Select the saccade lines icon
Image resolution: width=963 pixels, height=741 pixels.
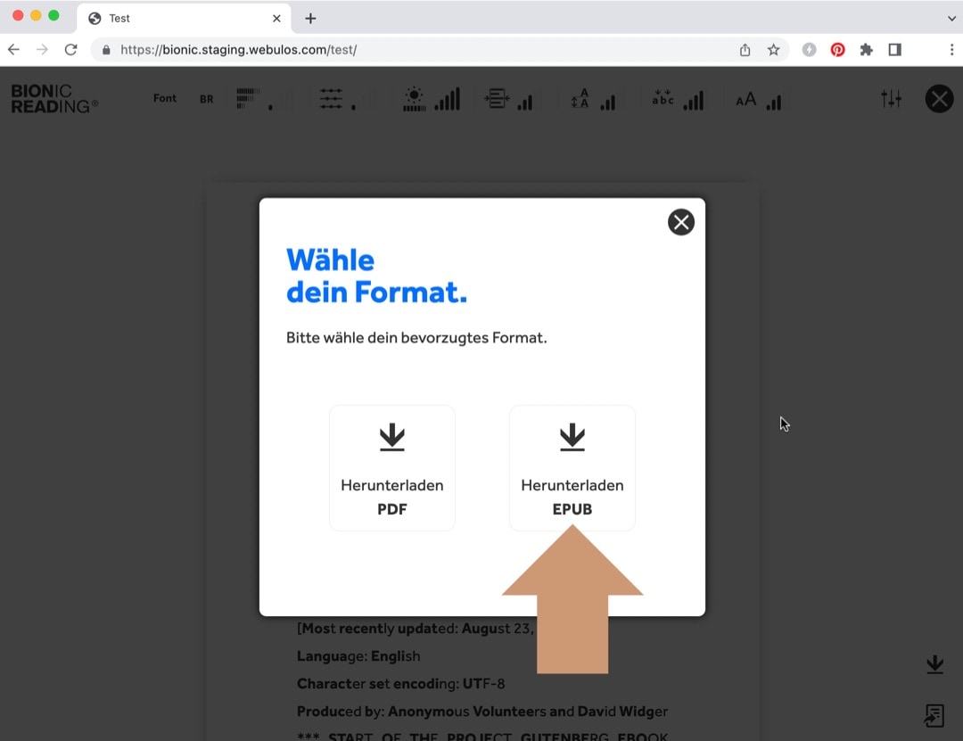click(331, 99)
